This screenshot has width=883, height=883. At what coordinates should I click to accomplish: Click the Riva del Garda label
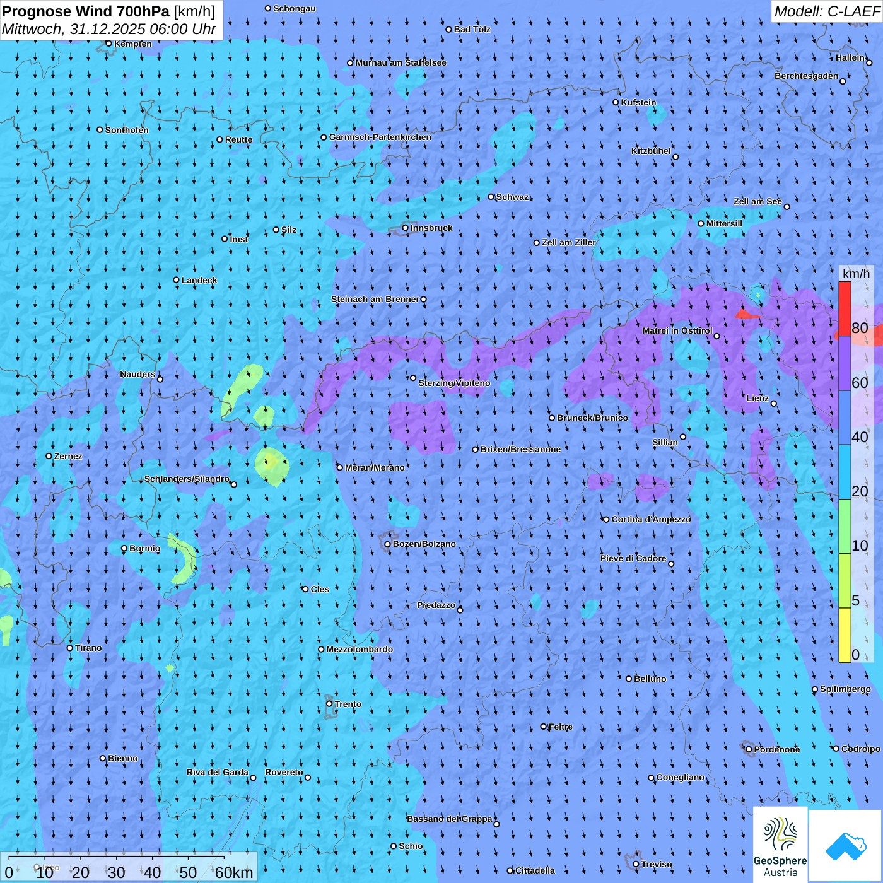point(218,772)
